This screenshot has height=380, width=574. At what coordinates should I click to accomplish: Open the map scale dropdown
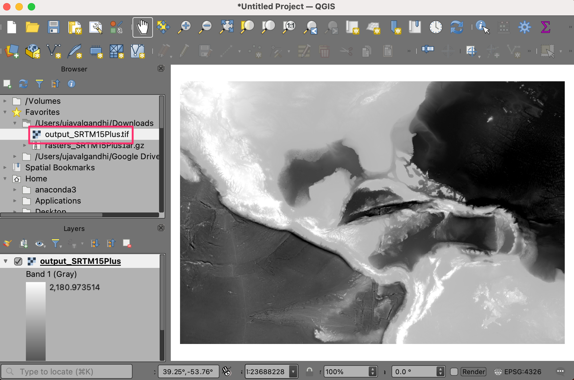pyautogui.click(x=293, y=372)
